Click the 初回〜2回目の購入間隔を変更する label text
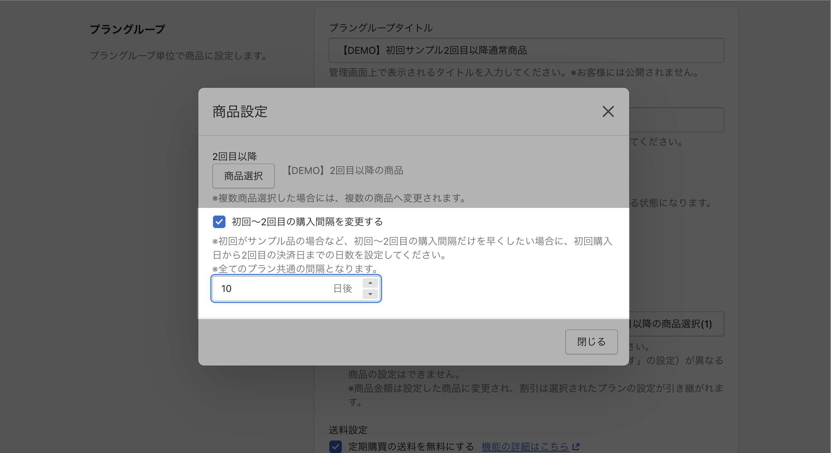Viewport: 831px width, 453px height. (x=307, y=222)
